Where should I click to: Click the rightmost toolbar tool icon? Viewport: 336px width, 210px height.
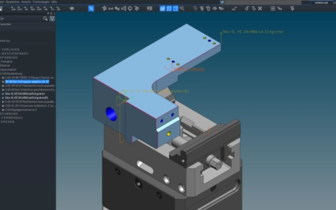tap(292, 8)
